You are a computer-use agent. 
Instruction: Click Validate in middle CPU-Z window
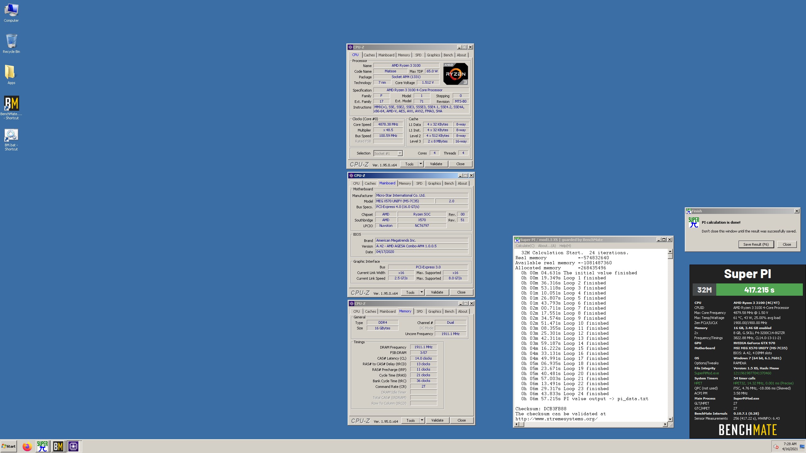tap(437, 292)
